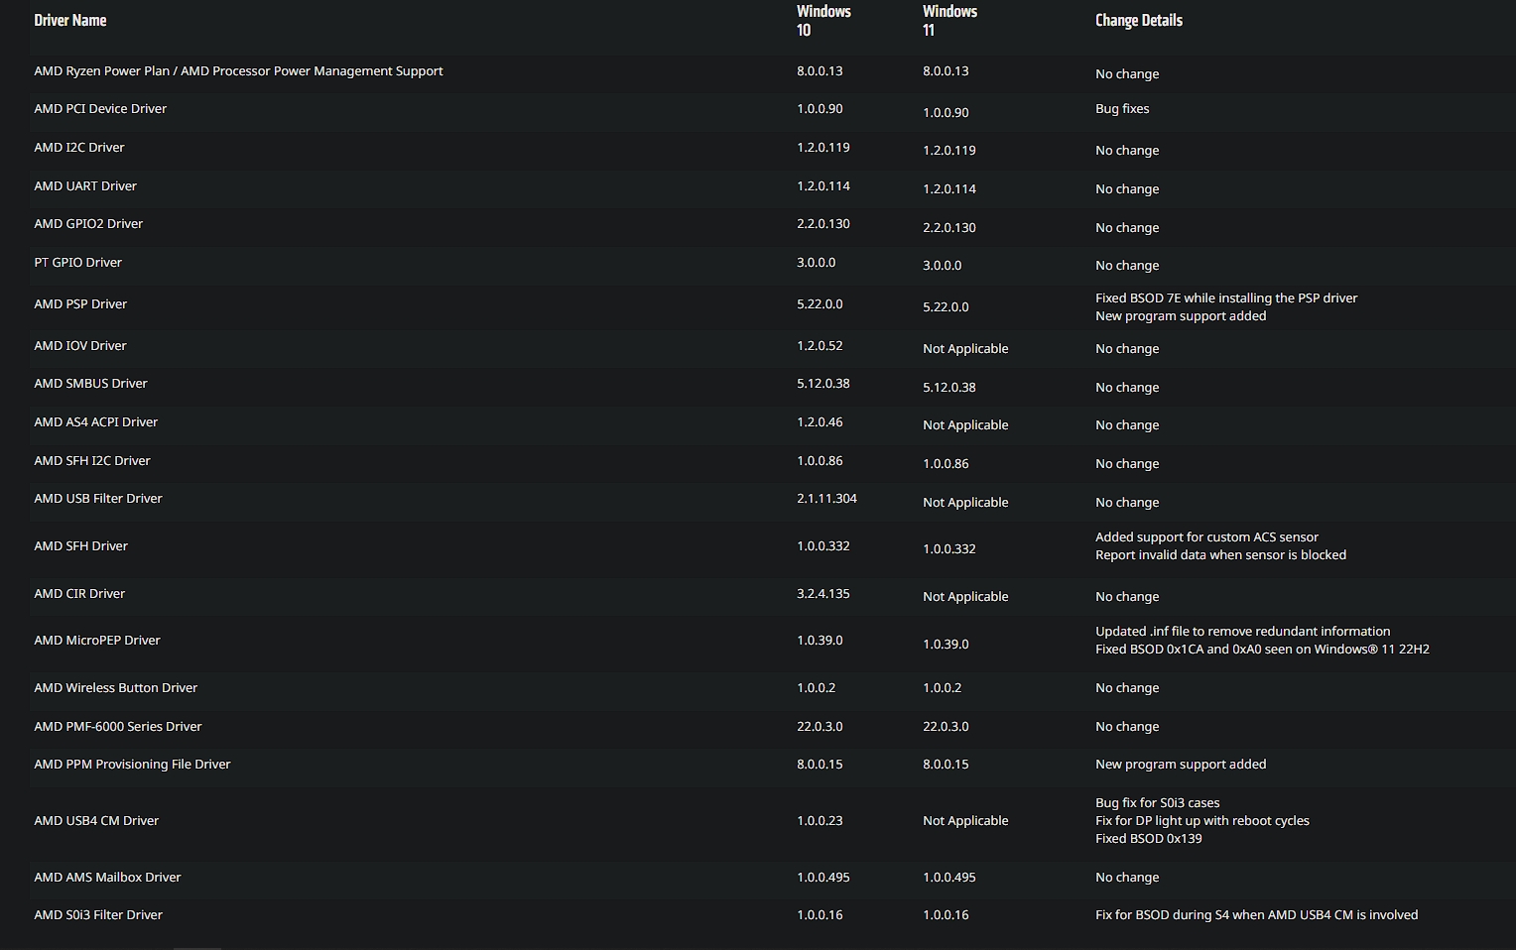Click AMD USB Filter Driver version 2.1.11.304
Viewport: 1516px width, 950px height.
[826, 499]
